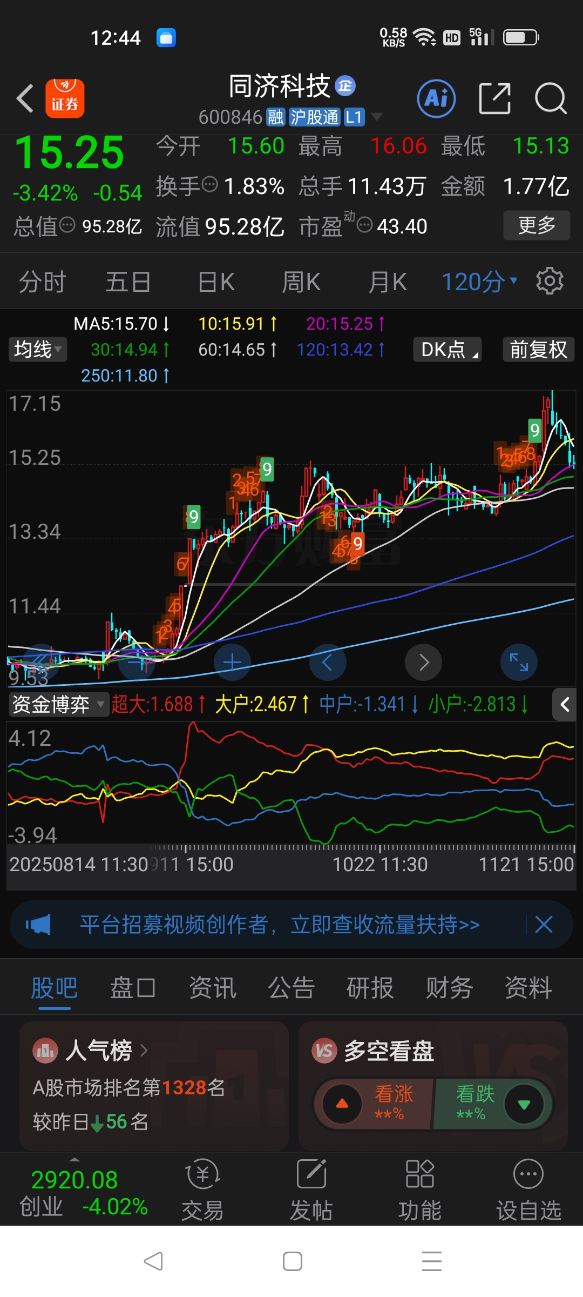Open the 均线 indicator dropdown
Screen dimensions: 583x1297
pyautogui.click(x=37, y=349)
